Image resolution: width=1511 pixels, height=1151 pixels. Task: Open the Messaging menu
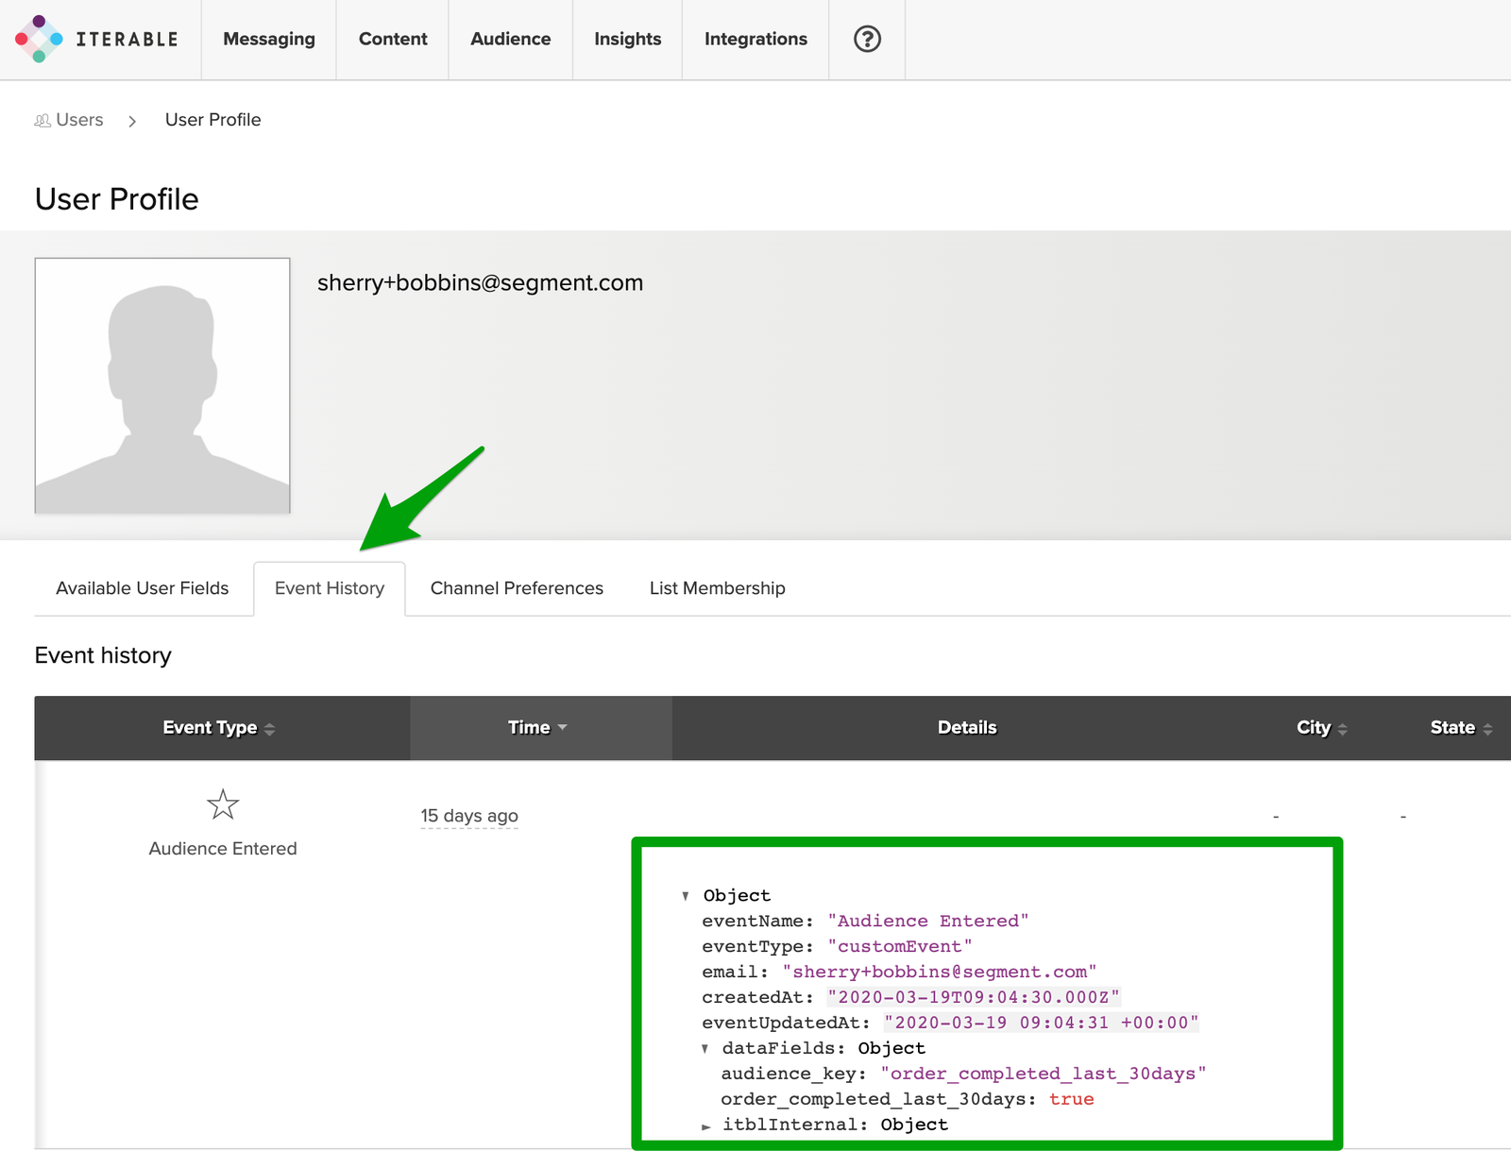click(x=268, y=39)
